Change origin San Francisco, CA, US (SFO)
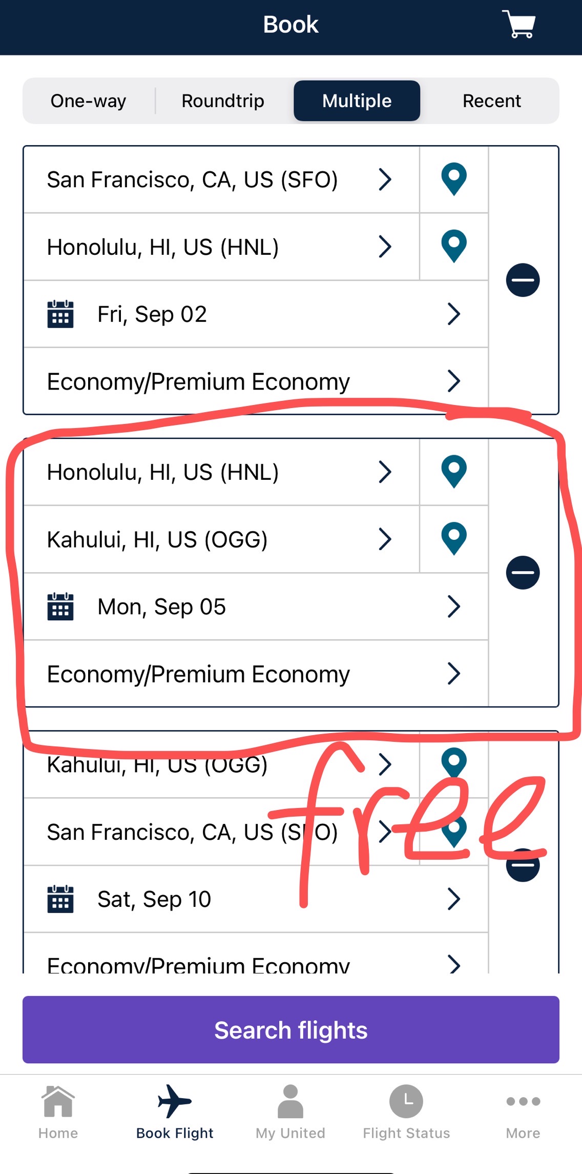The width and height of the screenshot is (582, 1174). pos(220,180)
